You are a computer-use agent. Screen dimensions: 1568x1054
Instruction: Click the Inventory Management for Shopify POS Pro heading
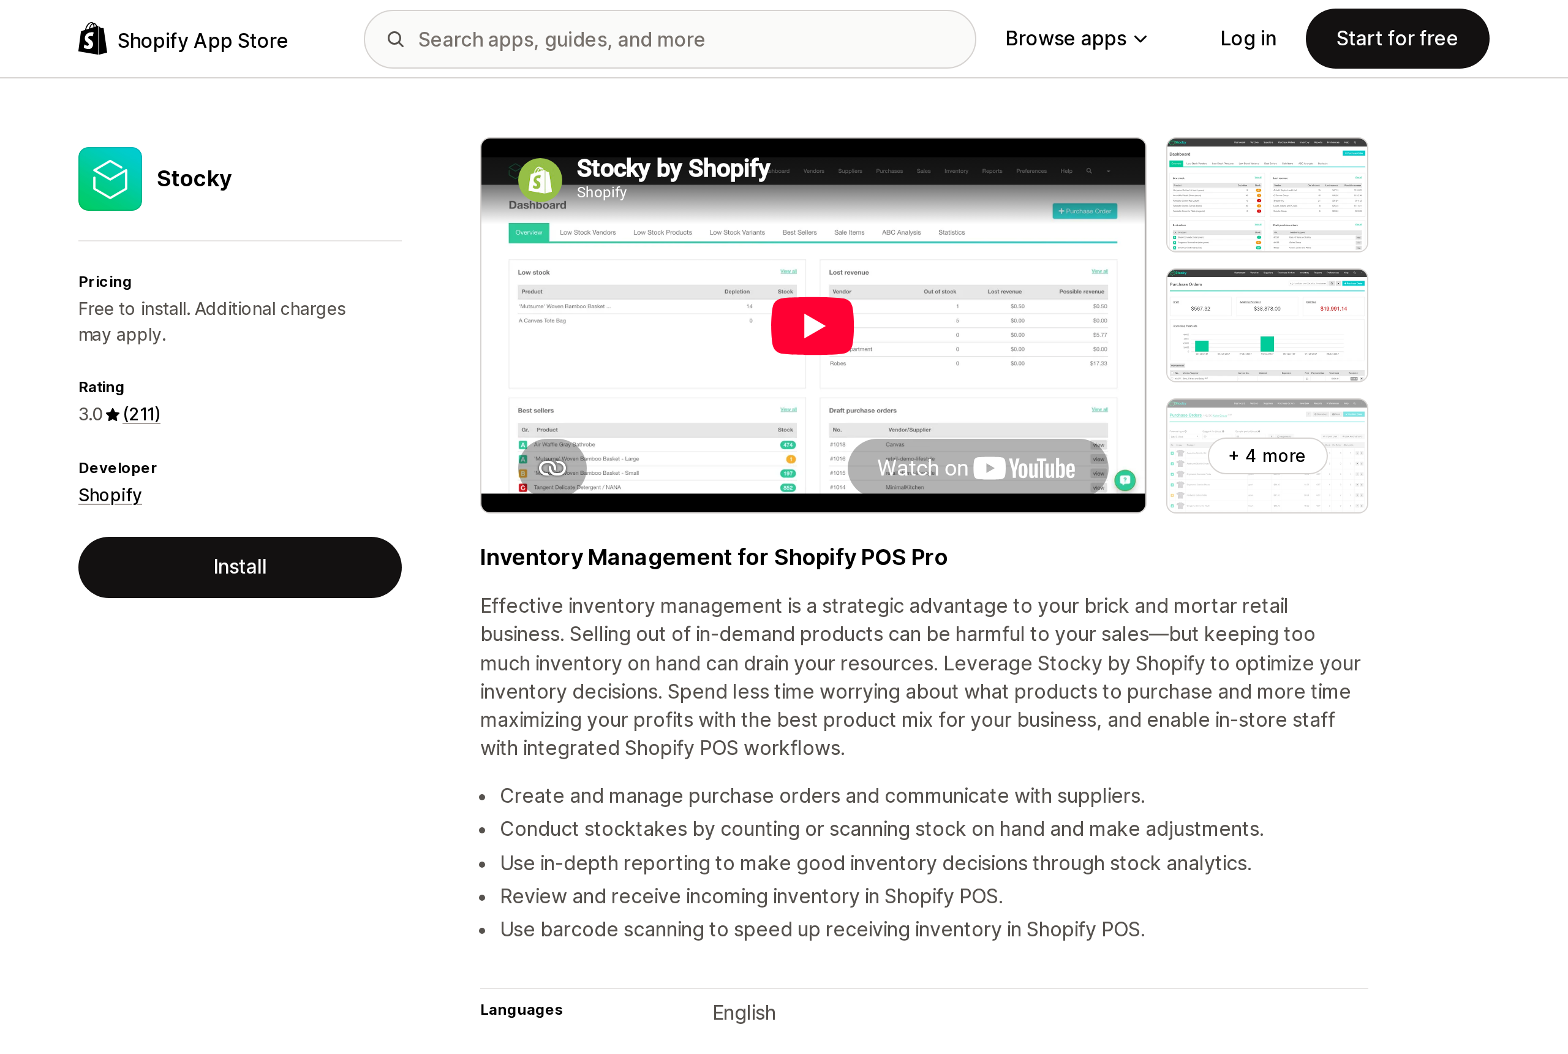coord(714,557)
